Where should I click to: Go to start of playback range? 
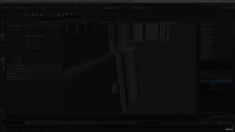(213, 117)
